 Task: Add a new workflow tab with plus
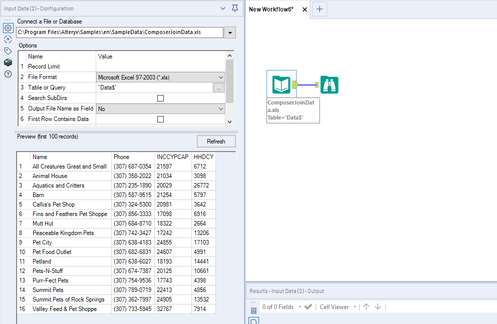pyautogui.click(x=320, y=9)
